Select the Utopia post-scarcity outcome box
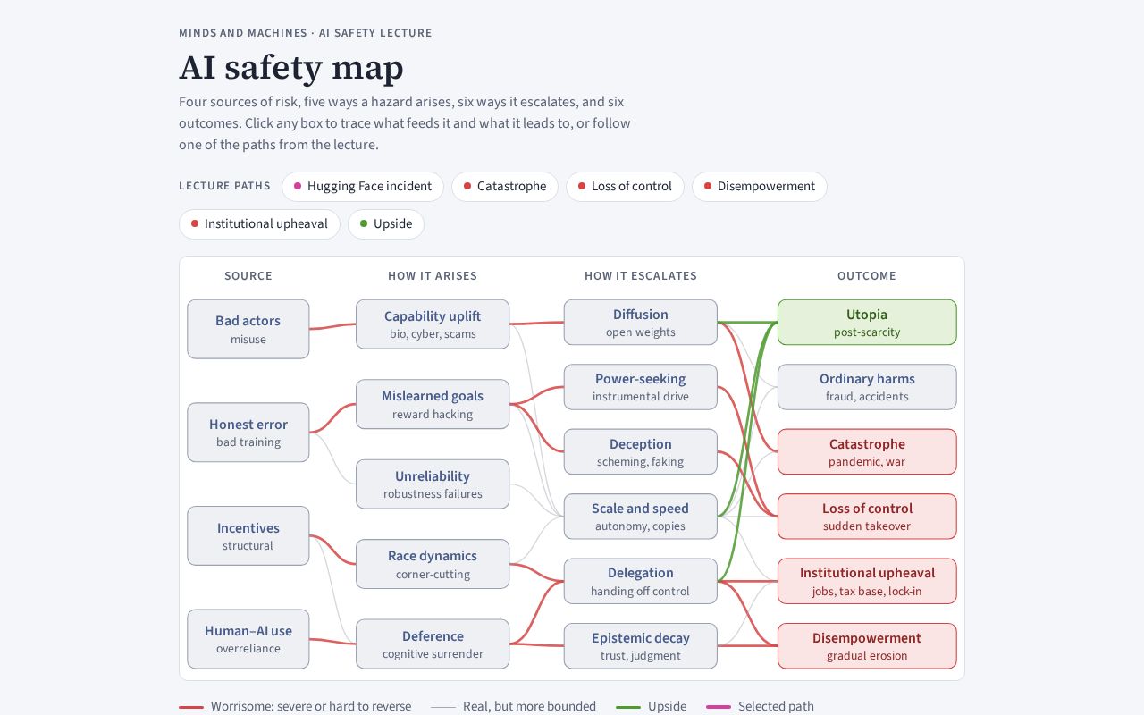 pyautogui.click(x=867, y=323)
